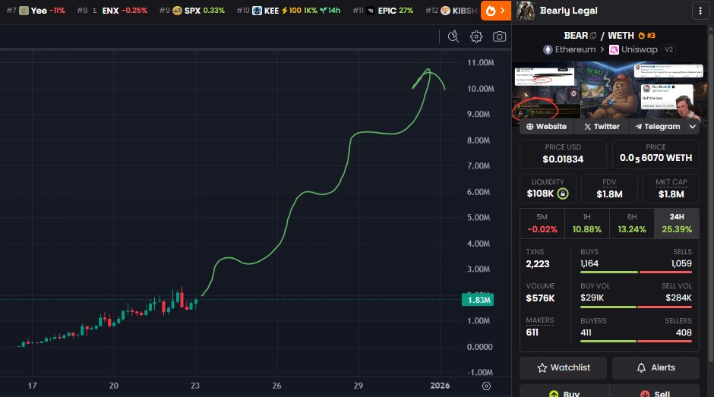The width and height of the screenshot is (714, 397).
Task: Take chart snapshot with camera icon
Action: click(x=499, y=36)
